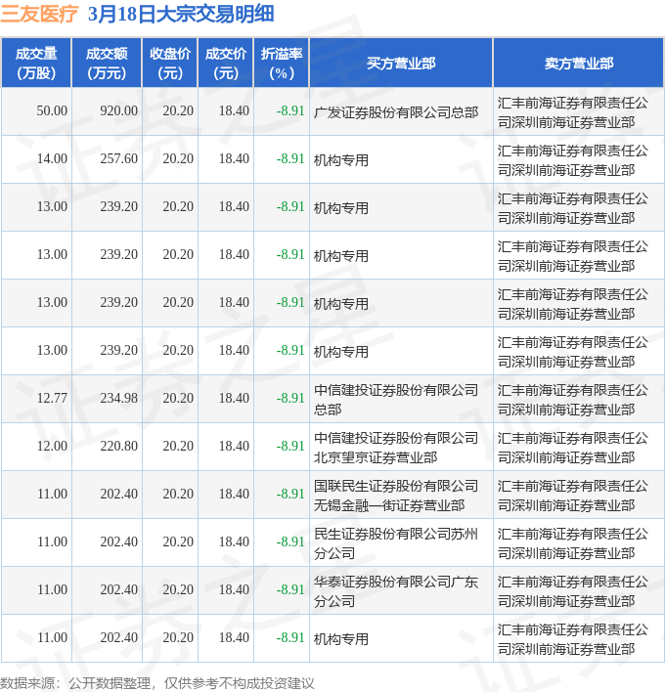Click the 3月18日大宗交易明细 title text

tap(181, 14)
